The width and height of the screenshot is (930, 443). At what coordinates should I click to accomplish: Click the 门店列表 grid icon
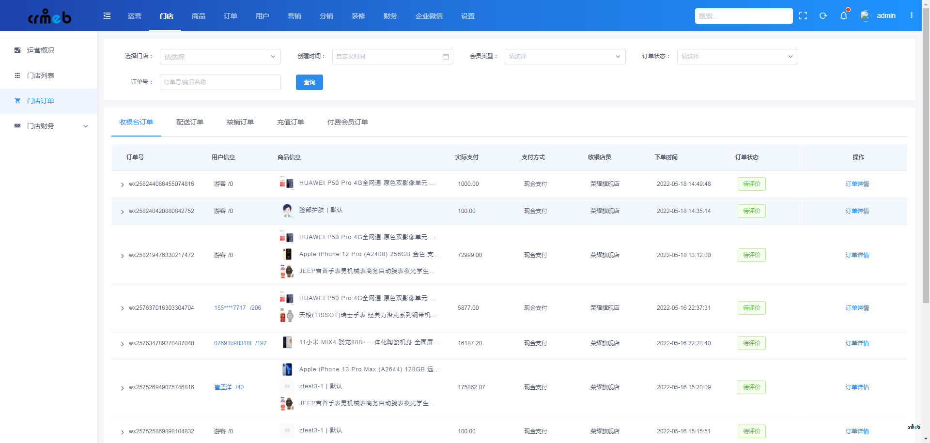[17, 76]
